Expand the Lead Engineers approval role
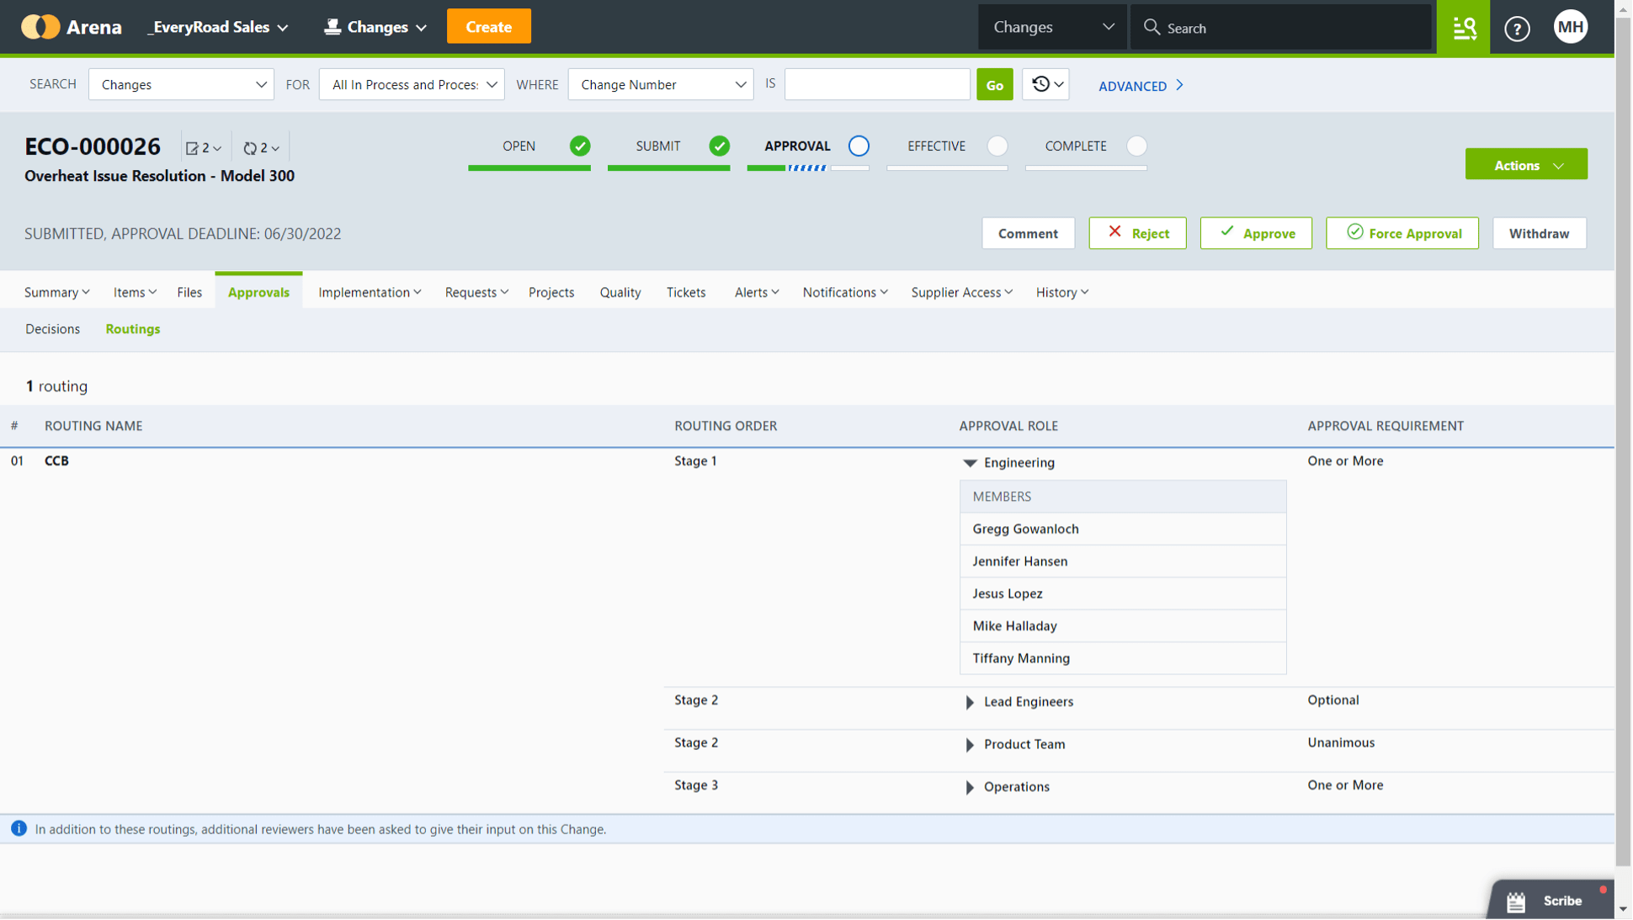The width and height of the screenshot is (1633, 920). pyautogui.click(x=970, y=702)
